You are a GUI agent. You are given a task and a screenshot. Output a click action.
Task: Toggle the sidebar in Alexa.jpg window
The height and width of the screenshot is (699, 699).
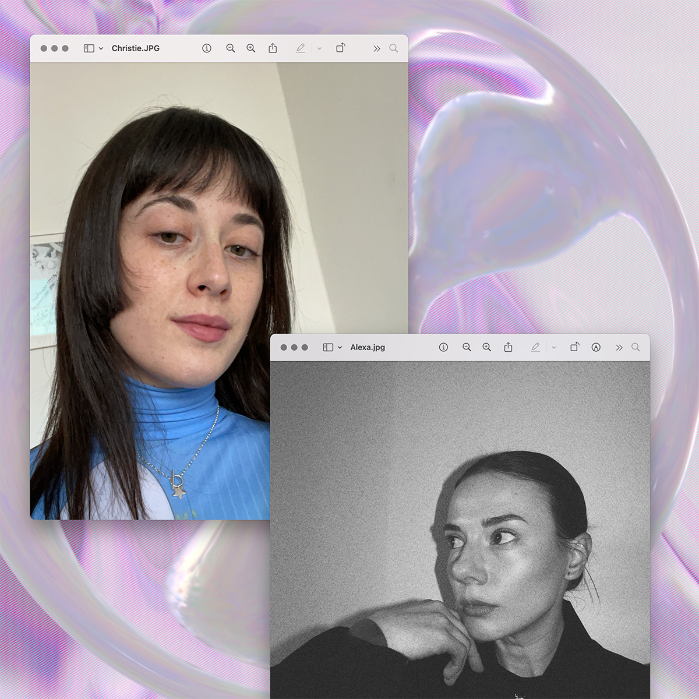tap(328, 347)
